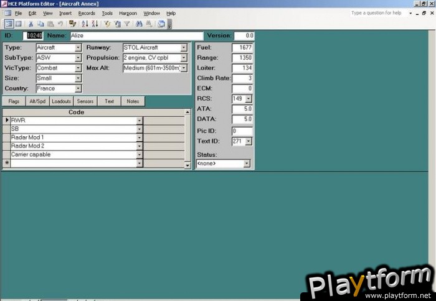
Task: Open the Help menu
Action: point(171,13)
